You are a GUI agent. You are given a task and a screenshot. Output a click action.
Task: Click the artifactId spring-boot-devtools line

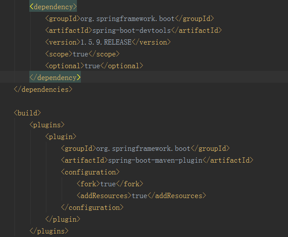pyautogui.click(x=134, y=31)
